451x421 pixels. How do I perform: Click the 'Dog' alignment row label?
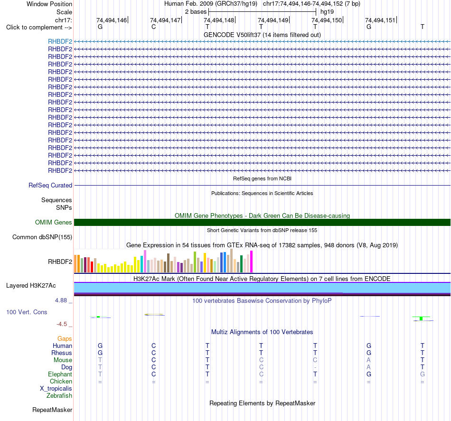[x=66, y=367]
